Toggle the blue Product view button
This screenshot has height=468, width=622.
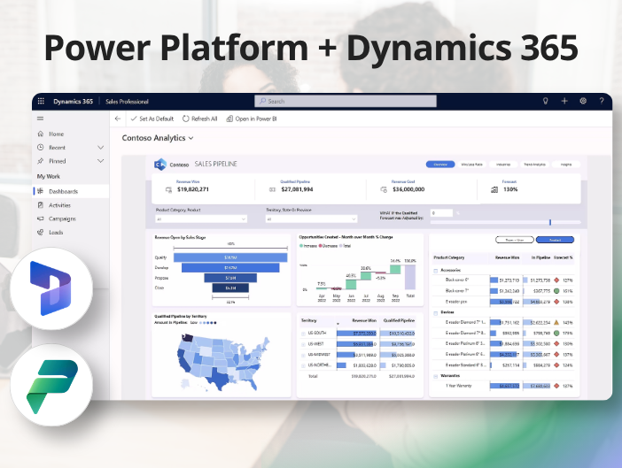(x=555, y=240)
